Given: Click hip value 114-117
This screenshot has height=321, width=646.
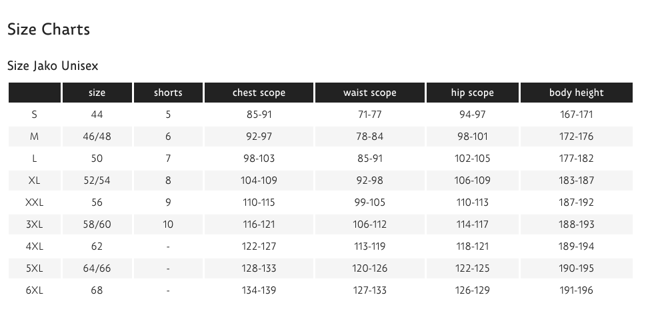Looking at the screenshot, I should coord(473,224).
